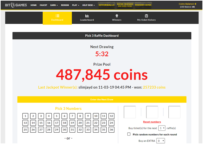Pick number 30
The width and height of the screenshot is (203, 144).
tap(64, 130)
